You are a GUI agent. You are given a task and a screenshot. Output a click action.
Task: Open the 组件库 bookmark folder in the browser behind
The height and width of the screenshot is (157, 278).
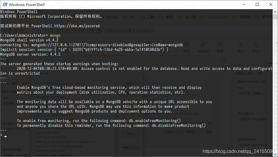click(187, 17)
